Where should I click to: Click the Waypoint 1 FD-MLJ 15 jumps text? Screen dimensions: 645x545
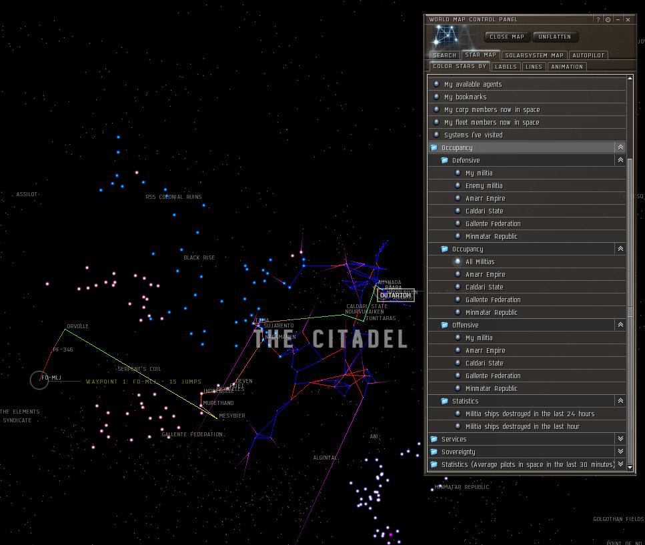[143, 382]
